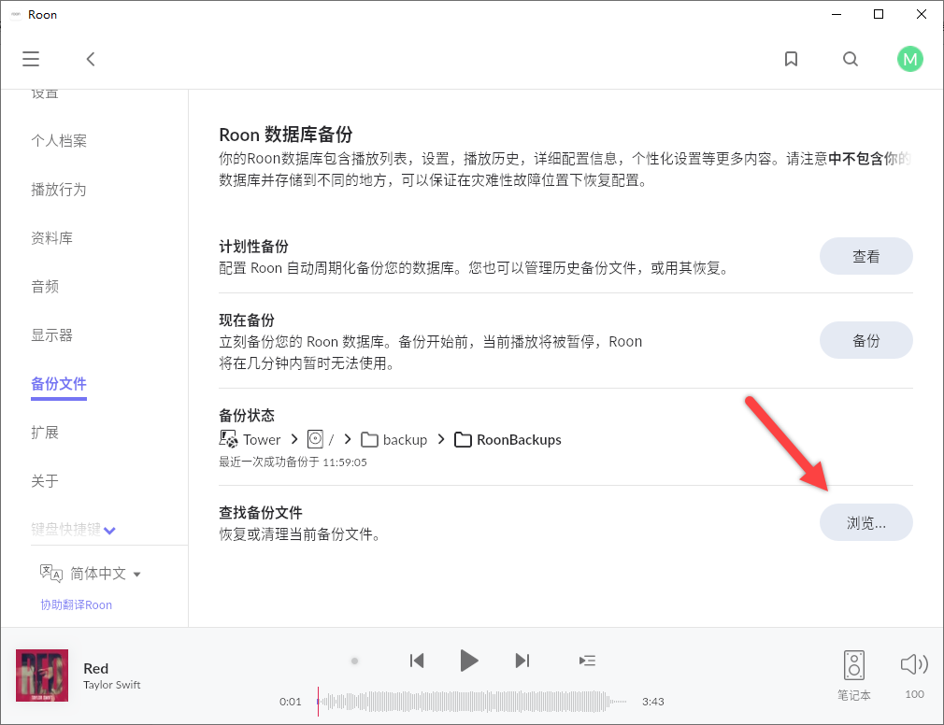This screenshot has height=725, width=944.
Task: Click the disk root icon in the backup path
Action: [315, 439]
